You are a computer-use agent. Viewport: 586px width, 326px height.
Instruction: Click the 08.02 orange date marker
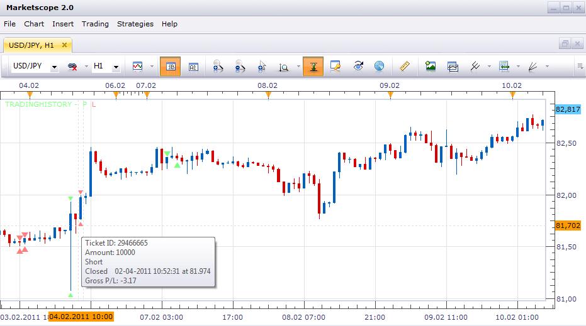coord(268,95)
